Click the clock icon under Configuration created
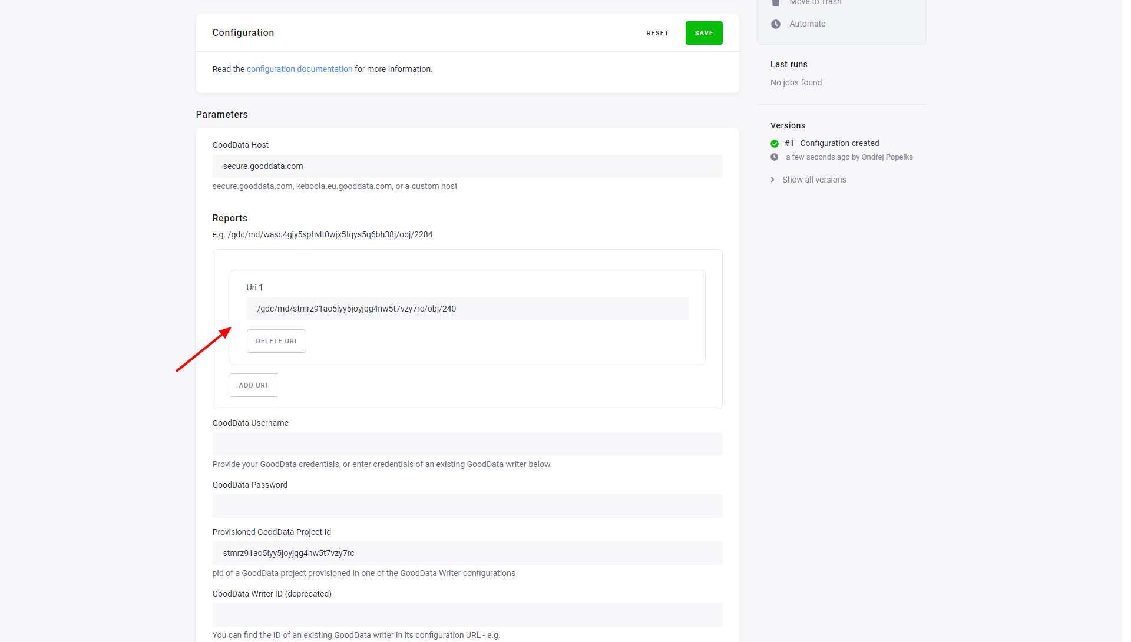The image size is (1131, 642). pyautogui.click(x=774, y=157)
